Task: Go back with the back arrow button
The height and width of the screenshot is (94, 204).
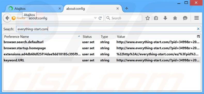Action: 7,18
